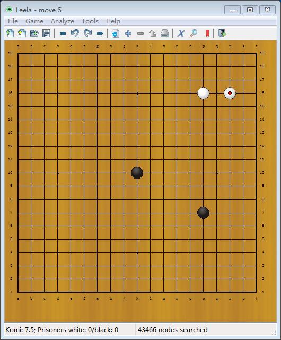Click the white stone with red marker

click(230, 93)
